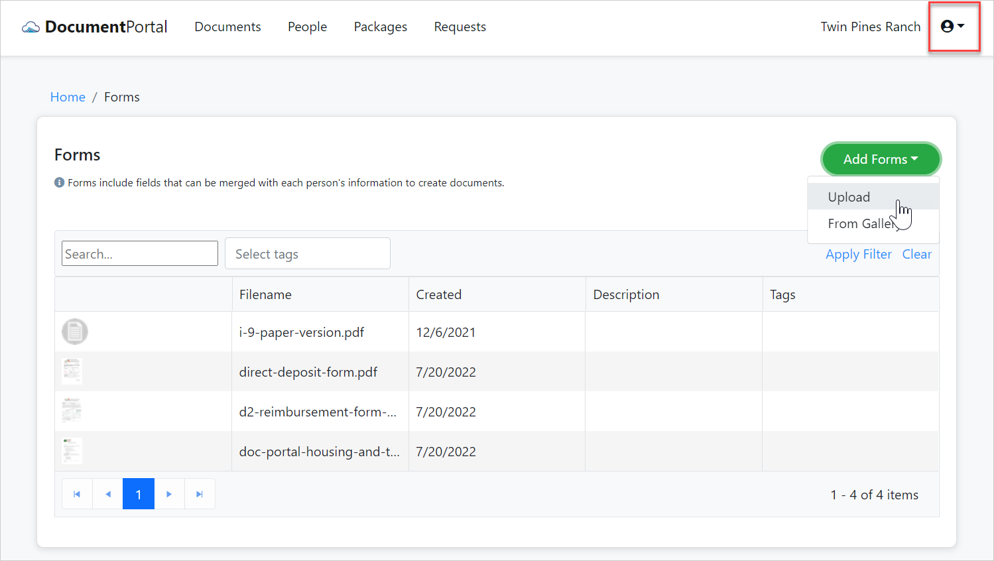994x561 pixels.
Task: Click the info icon beside the Forms description
Action: point(58,182)
